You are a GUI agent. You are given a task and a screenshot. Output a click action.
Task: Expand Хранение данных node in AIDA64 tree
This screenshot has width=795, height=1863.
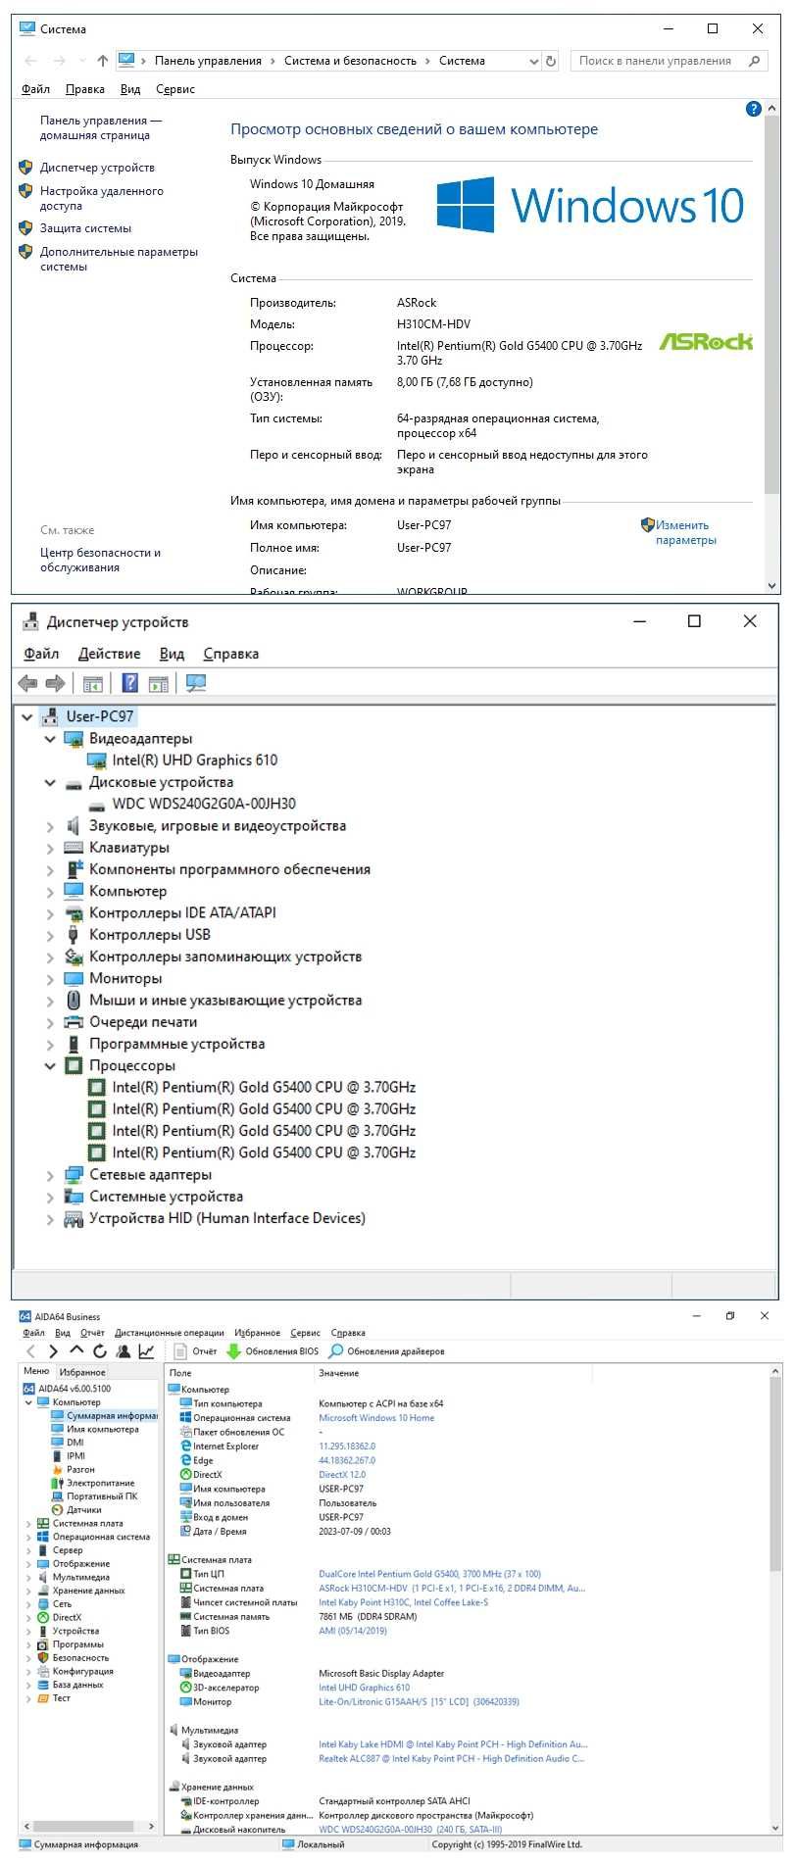click(x=28, y=1591)
